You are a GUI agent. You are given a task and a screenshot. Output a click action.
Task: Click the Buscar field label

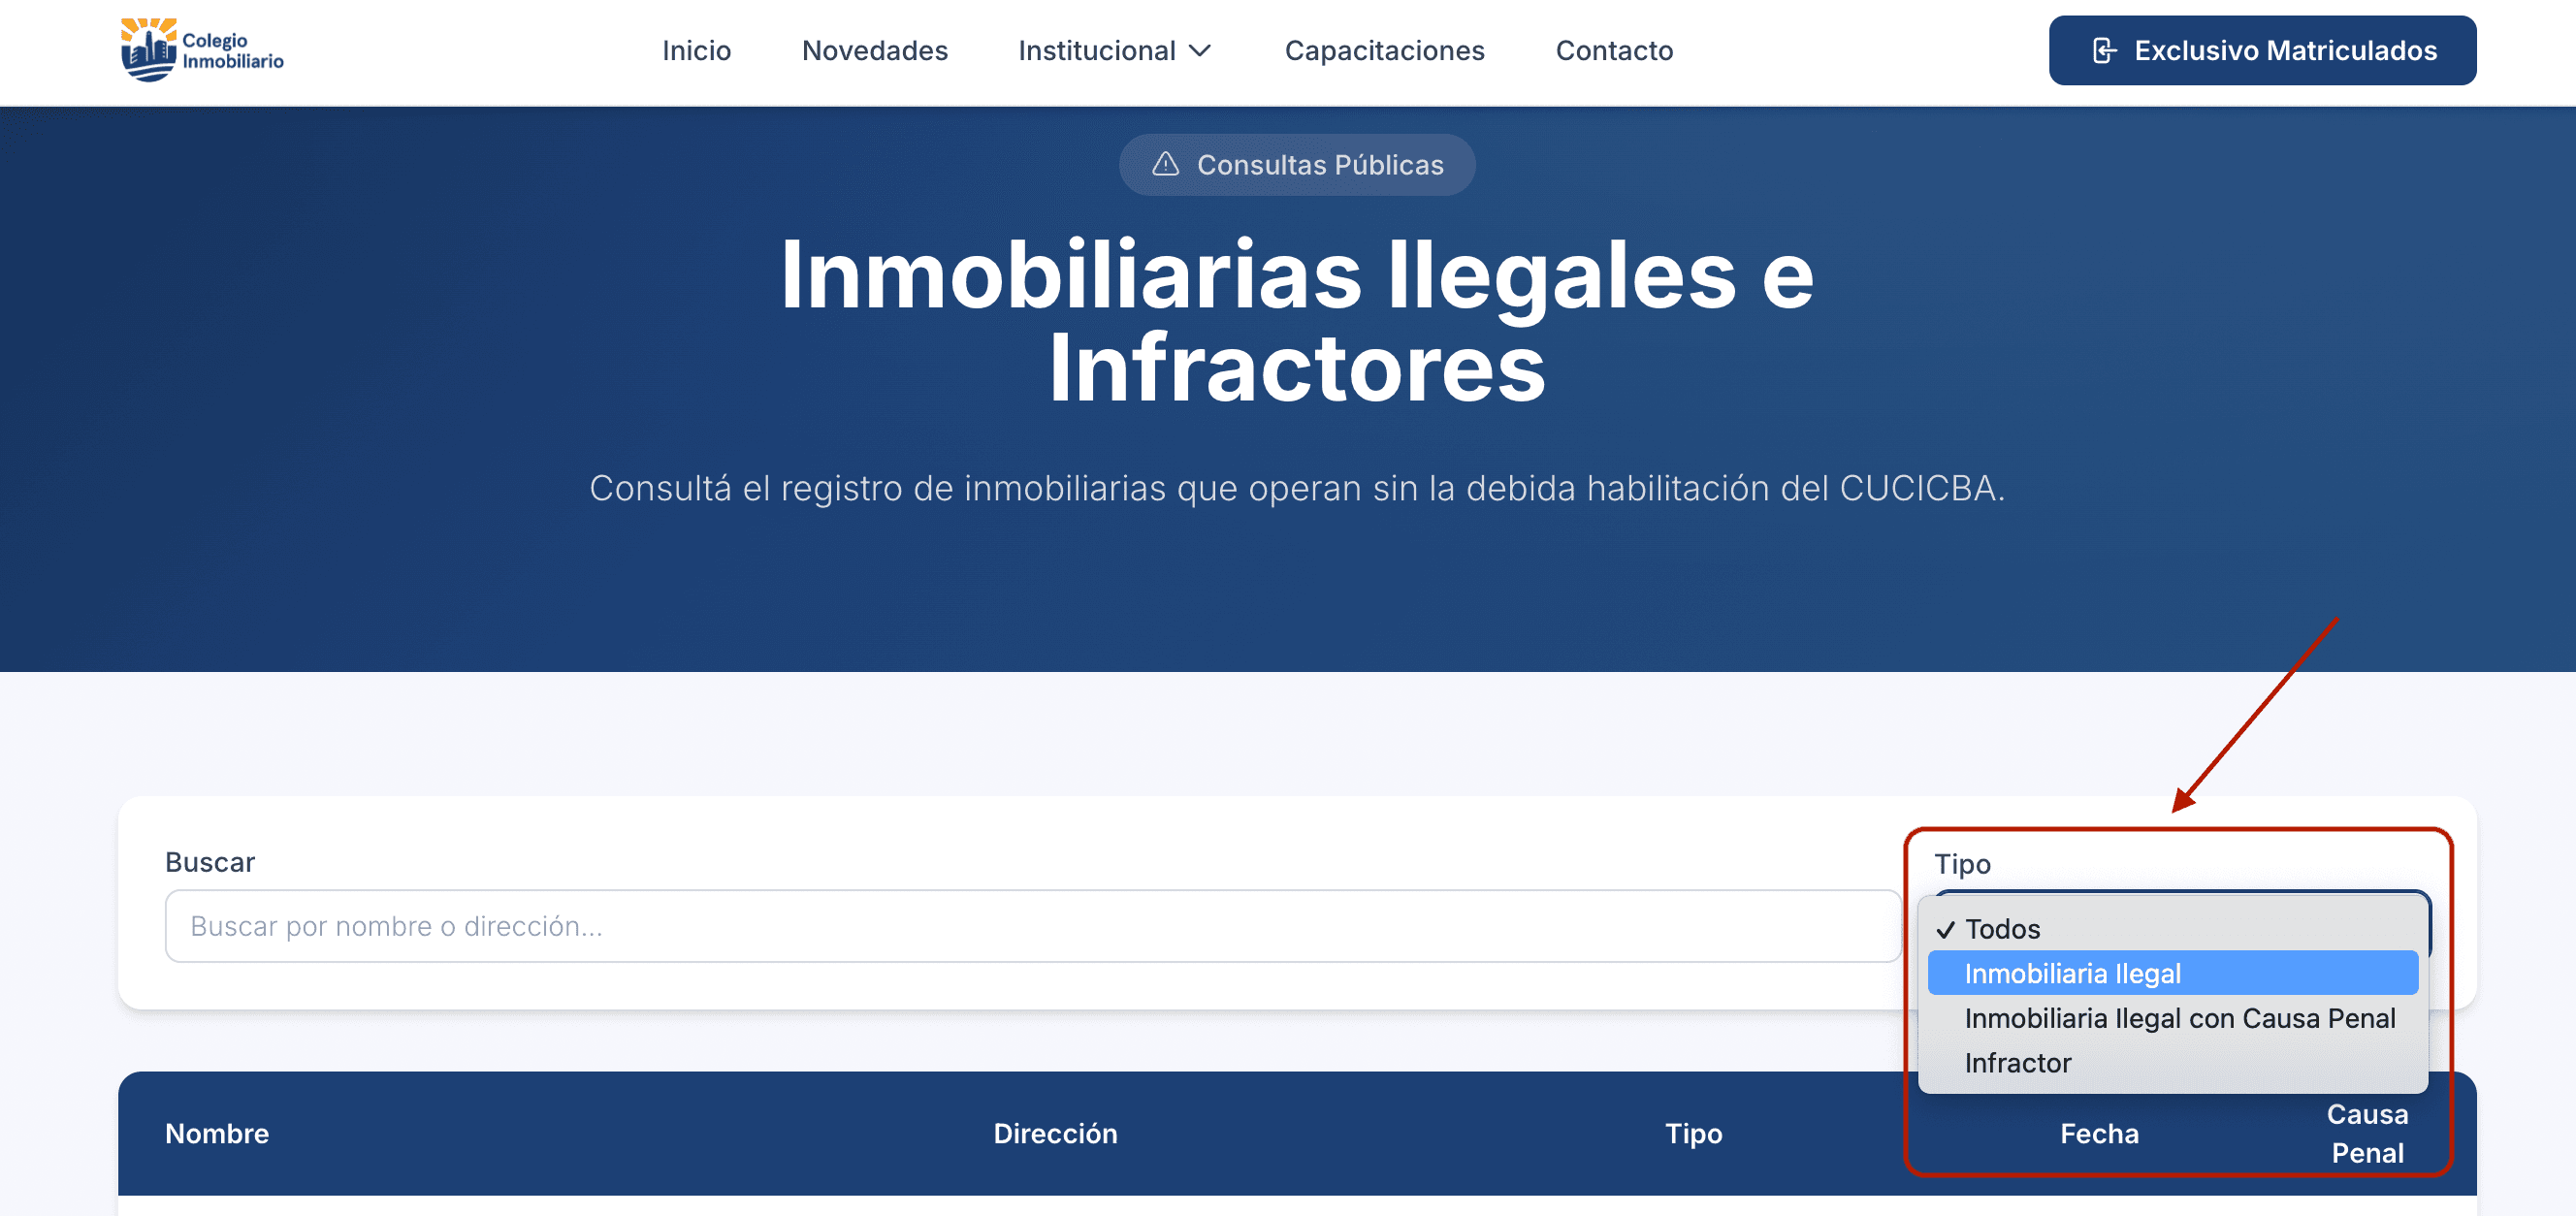(x=210, y=861)
